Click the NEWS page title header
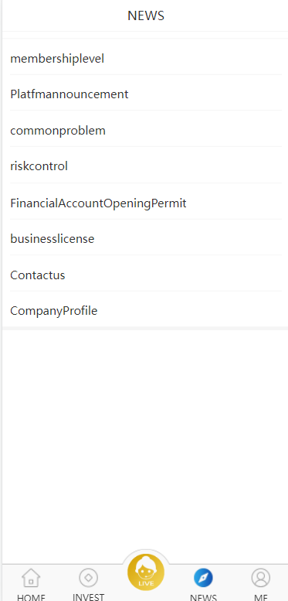Screen dimensions: 288x601 (146, 15)
